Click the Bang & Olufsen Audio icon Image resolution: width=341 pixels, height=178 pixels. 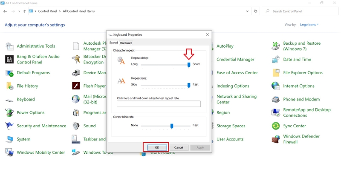coord(9,59)
